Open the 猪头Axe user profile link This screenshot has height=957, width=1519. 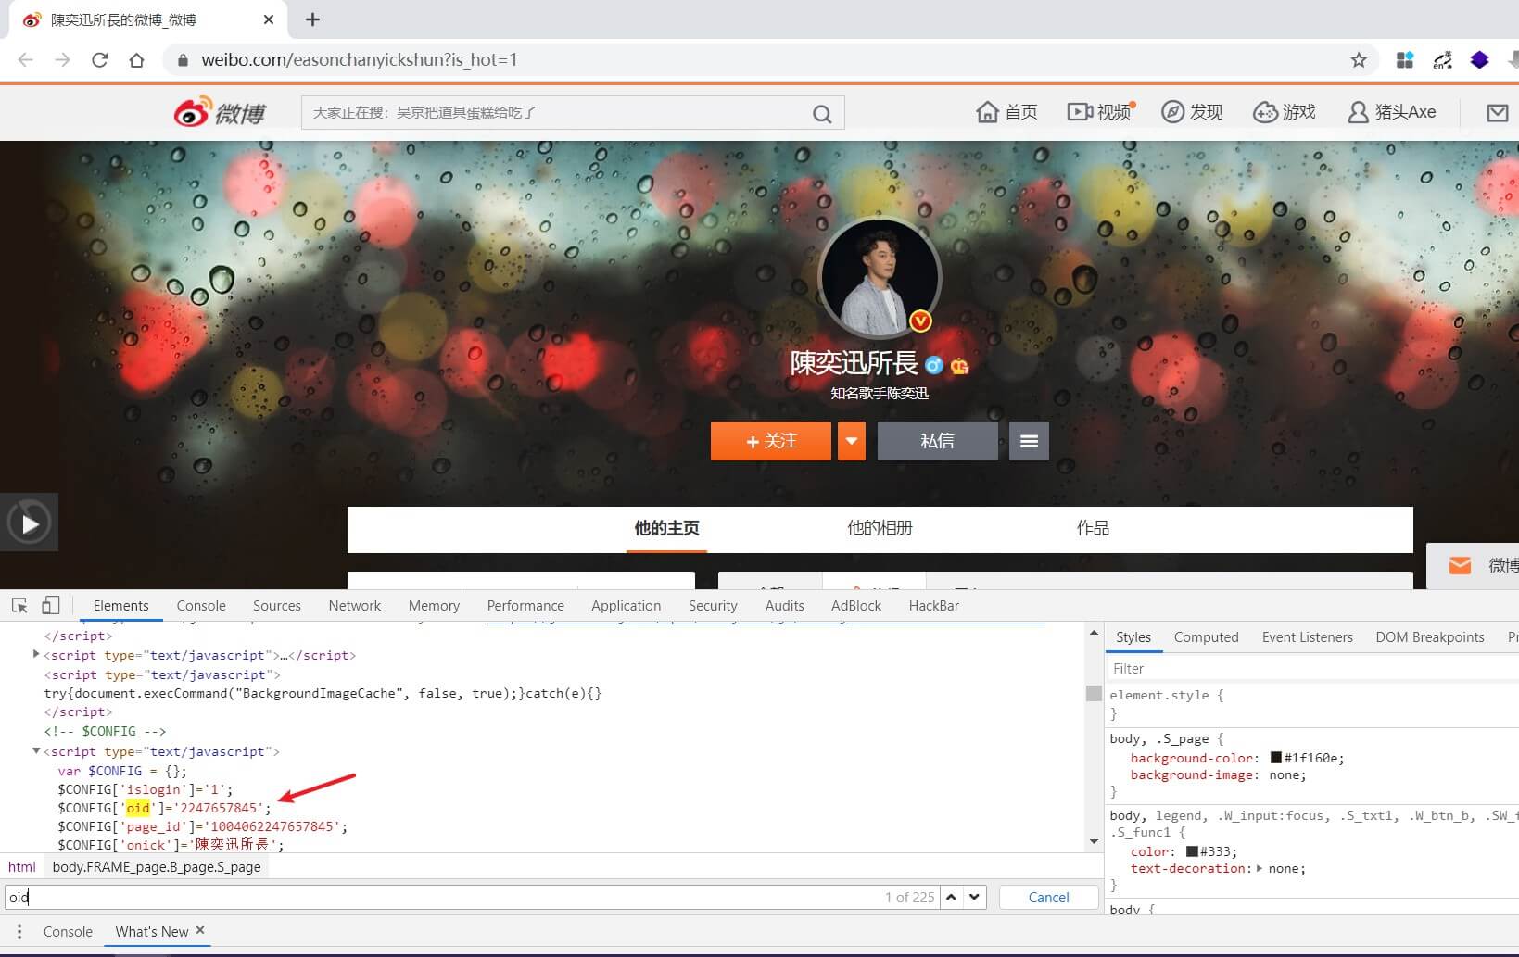coord(1392,112)
